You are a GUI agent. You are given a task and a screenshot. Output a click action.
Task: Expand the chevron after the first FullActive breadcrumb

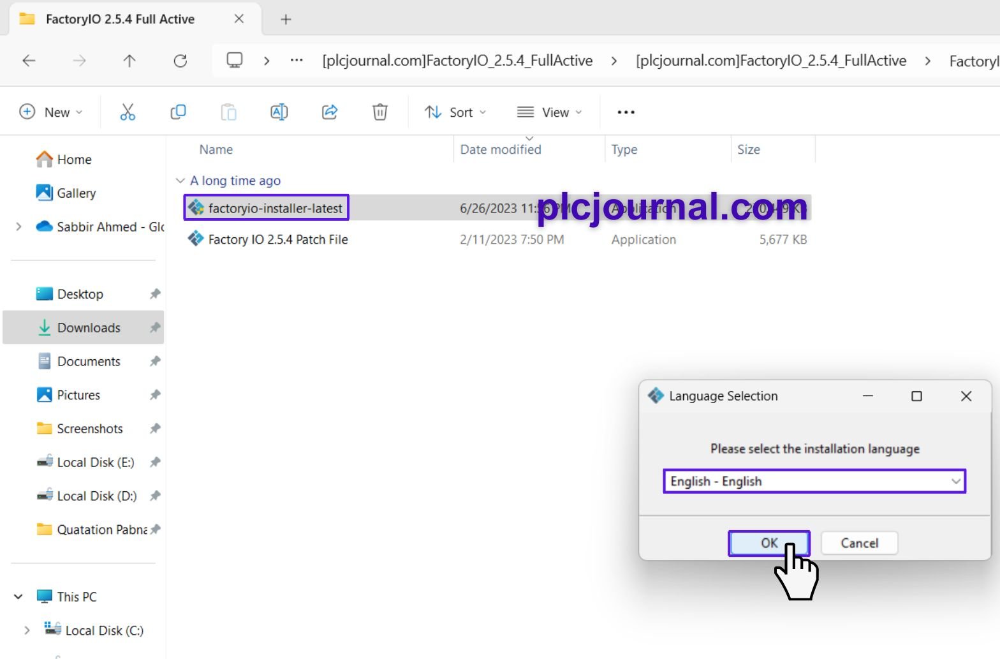tap(614, 61)
